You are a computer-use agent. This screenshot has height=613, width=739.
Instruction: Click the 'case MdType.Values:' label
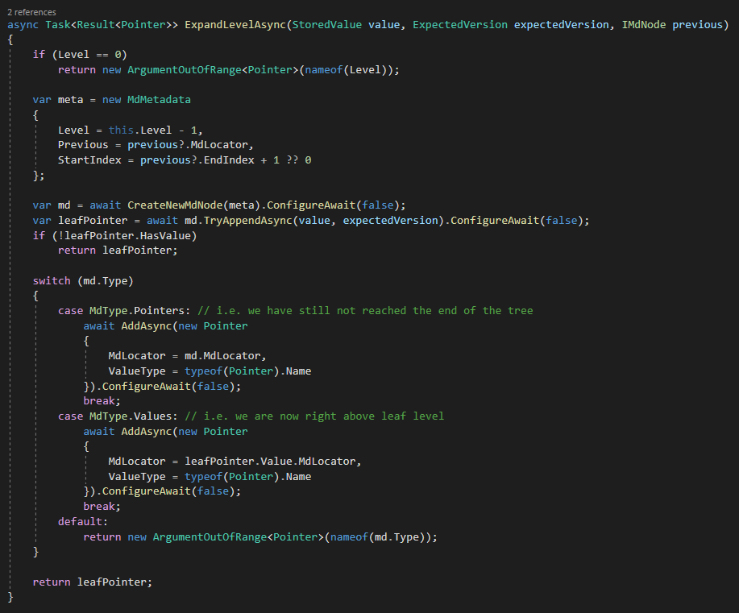click(x=118, y=416)
